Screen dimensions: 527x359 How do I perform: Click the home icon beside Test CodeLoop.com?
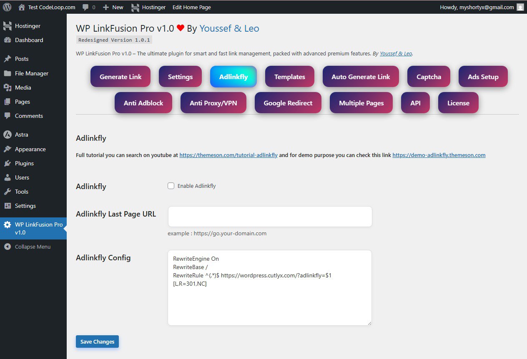(x=22, y=7)
